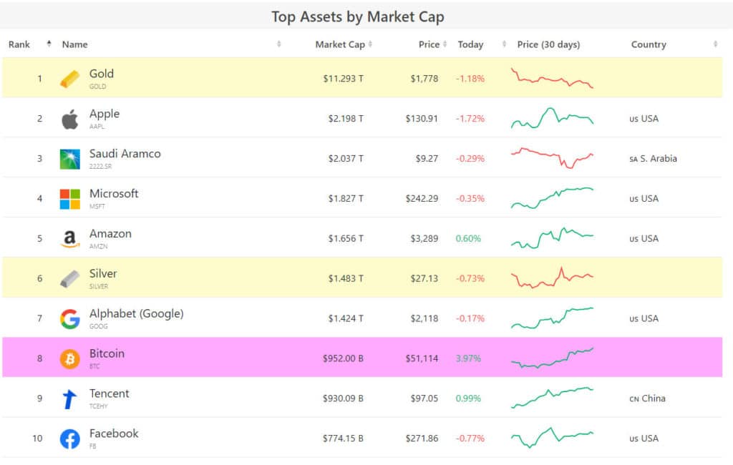Click Facebook 30-day price chart
This screenshot has height=465, width=733.
(x=552, y=438)
